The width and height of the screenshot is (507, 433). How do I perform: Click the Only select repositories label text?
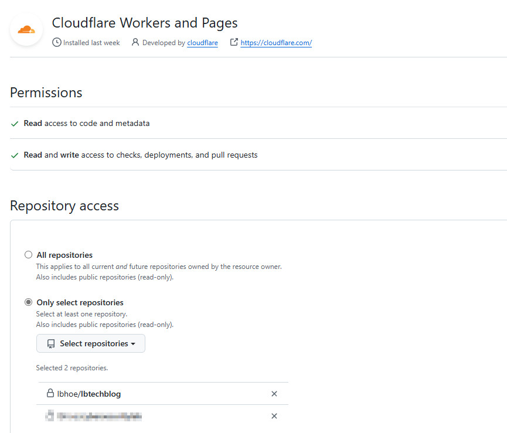(x=80, y=302)
